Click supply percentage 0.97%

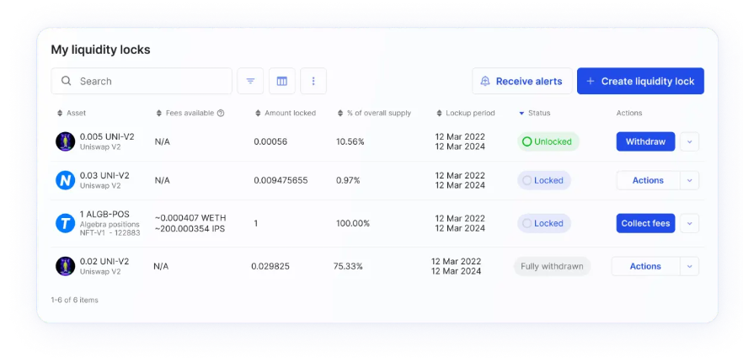click(x=348, y=180)
